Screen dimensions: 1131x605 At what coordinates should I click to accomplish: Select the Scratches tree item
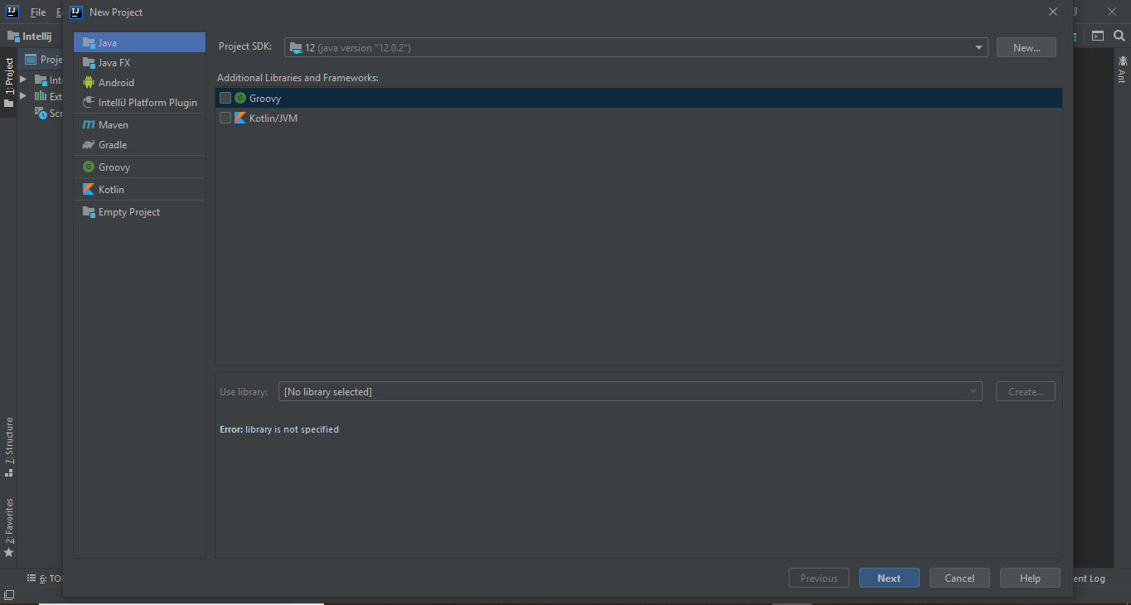[x=50, y=113]
